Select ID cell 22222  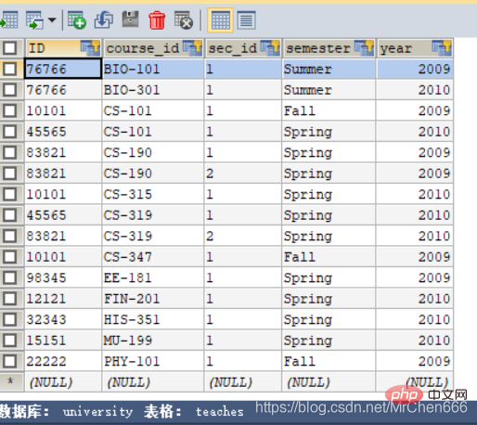[x=63, y=361]
